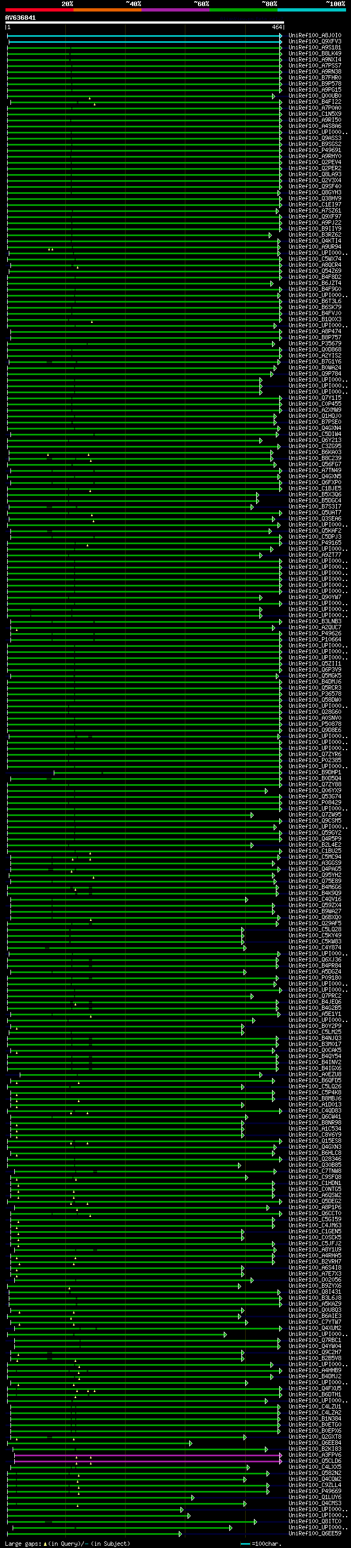Click hit label UniRef100_A9NXI4
The height and width of the screenshot is (1548, 351).
pos(315,59)
